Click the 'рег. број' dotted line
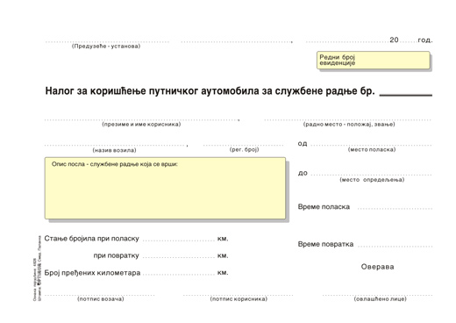Image resolution: width=456 pixels, height=323 pixels. (x=243, y=145)
